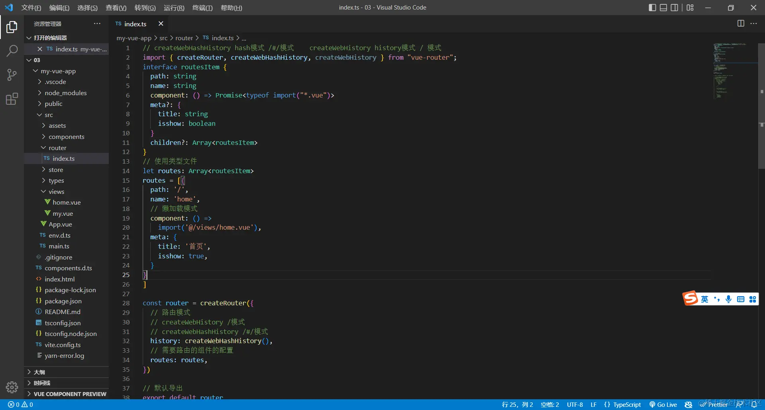Expand the node_modules folder

point(65,93)
